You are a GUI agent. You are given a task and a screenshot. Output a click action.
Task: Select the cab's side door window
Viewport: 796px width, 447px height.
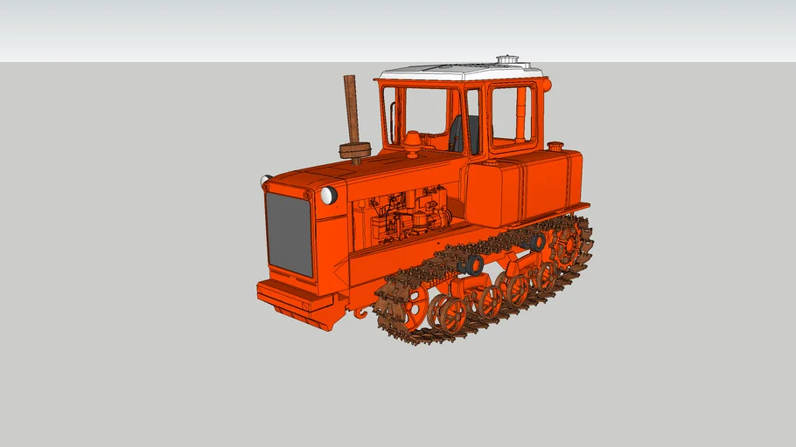511,115
